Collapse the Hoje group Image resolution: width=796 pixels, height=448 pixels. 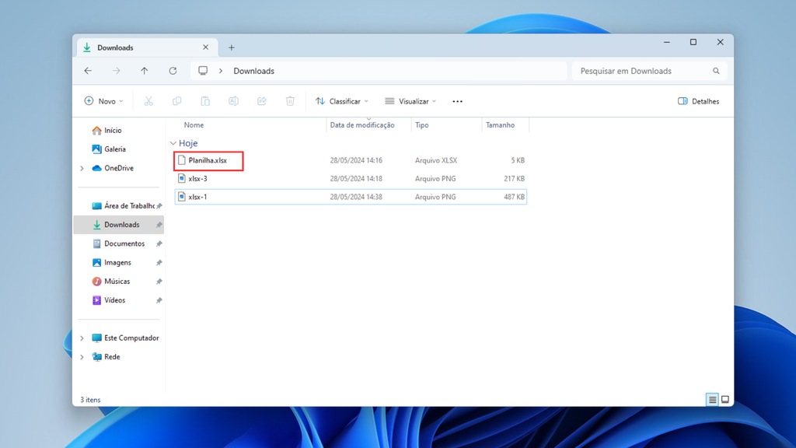coord(173,143)
